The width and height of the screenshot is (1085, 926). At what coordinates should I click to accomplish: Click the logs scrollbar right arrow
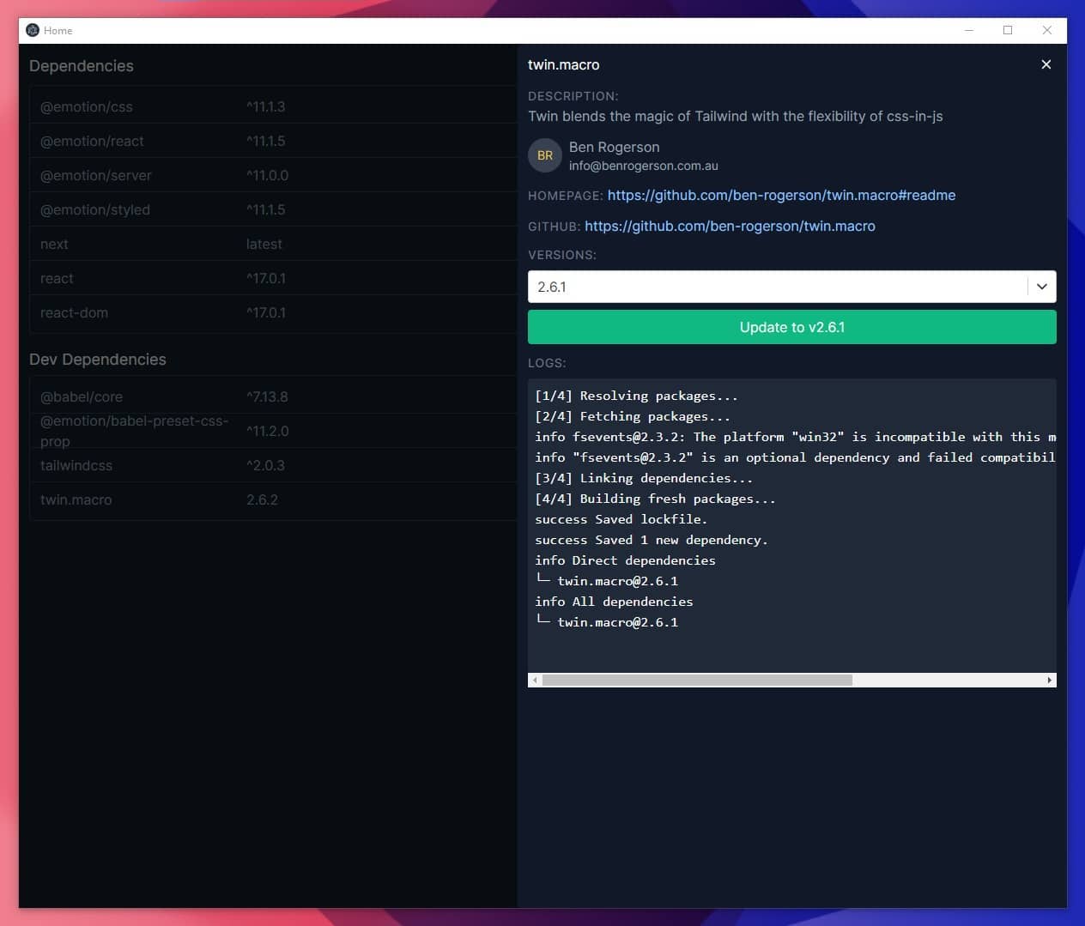[1049, 680]
